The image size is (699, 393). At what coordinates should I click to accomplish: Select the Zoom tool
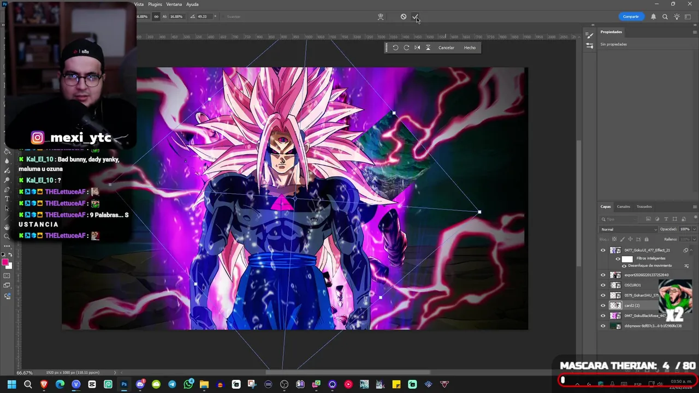[x=7, y=236]
